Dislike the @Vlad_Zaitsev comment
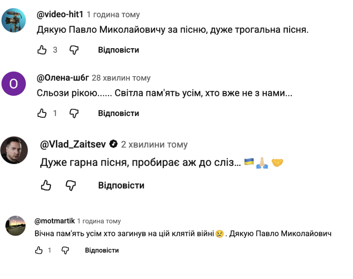The height and width of the screenshot is (279, 353). pyautogui.click(x=71, y=186)
